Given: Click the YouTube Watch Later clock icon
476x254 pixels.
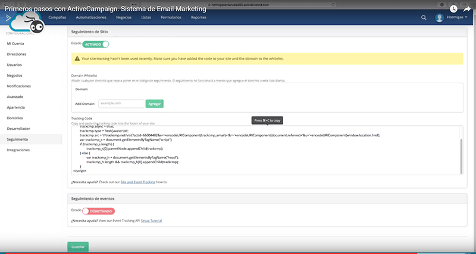Looking at the screenshot, I should point(453,9).
